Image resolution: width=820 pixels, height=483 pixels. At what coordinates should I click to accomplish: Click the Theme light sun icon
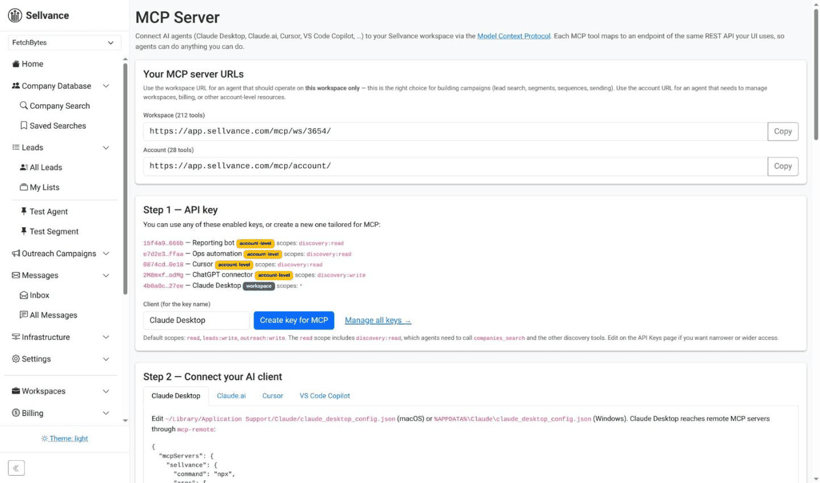(44, 439)
